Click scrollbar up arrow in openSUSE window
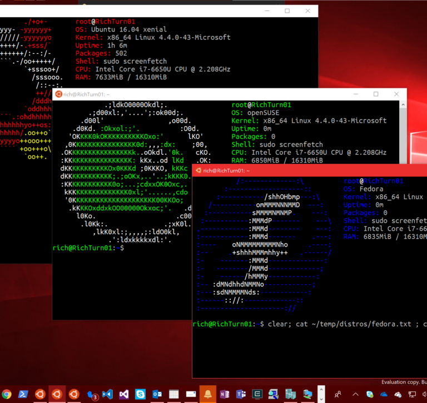This screenshot has width=427, height=403. click(x=403, y=105)
